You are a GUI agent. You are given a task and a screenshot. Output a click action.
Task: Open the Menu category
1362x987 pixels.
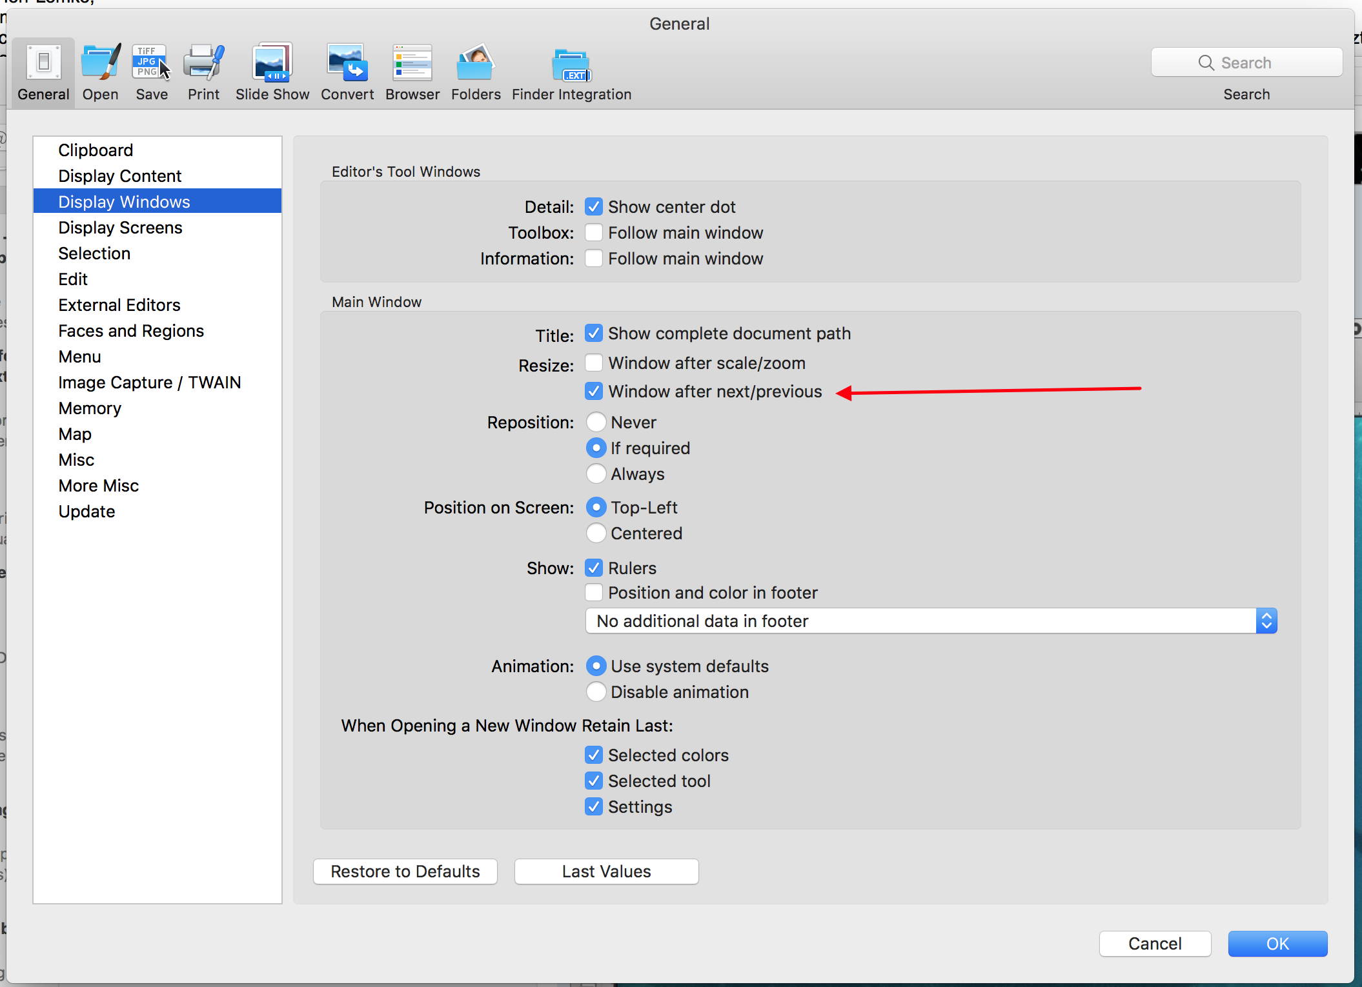point(158,356)
